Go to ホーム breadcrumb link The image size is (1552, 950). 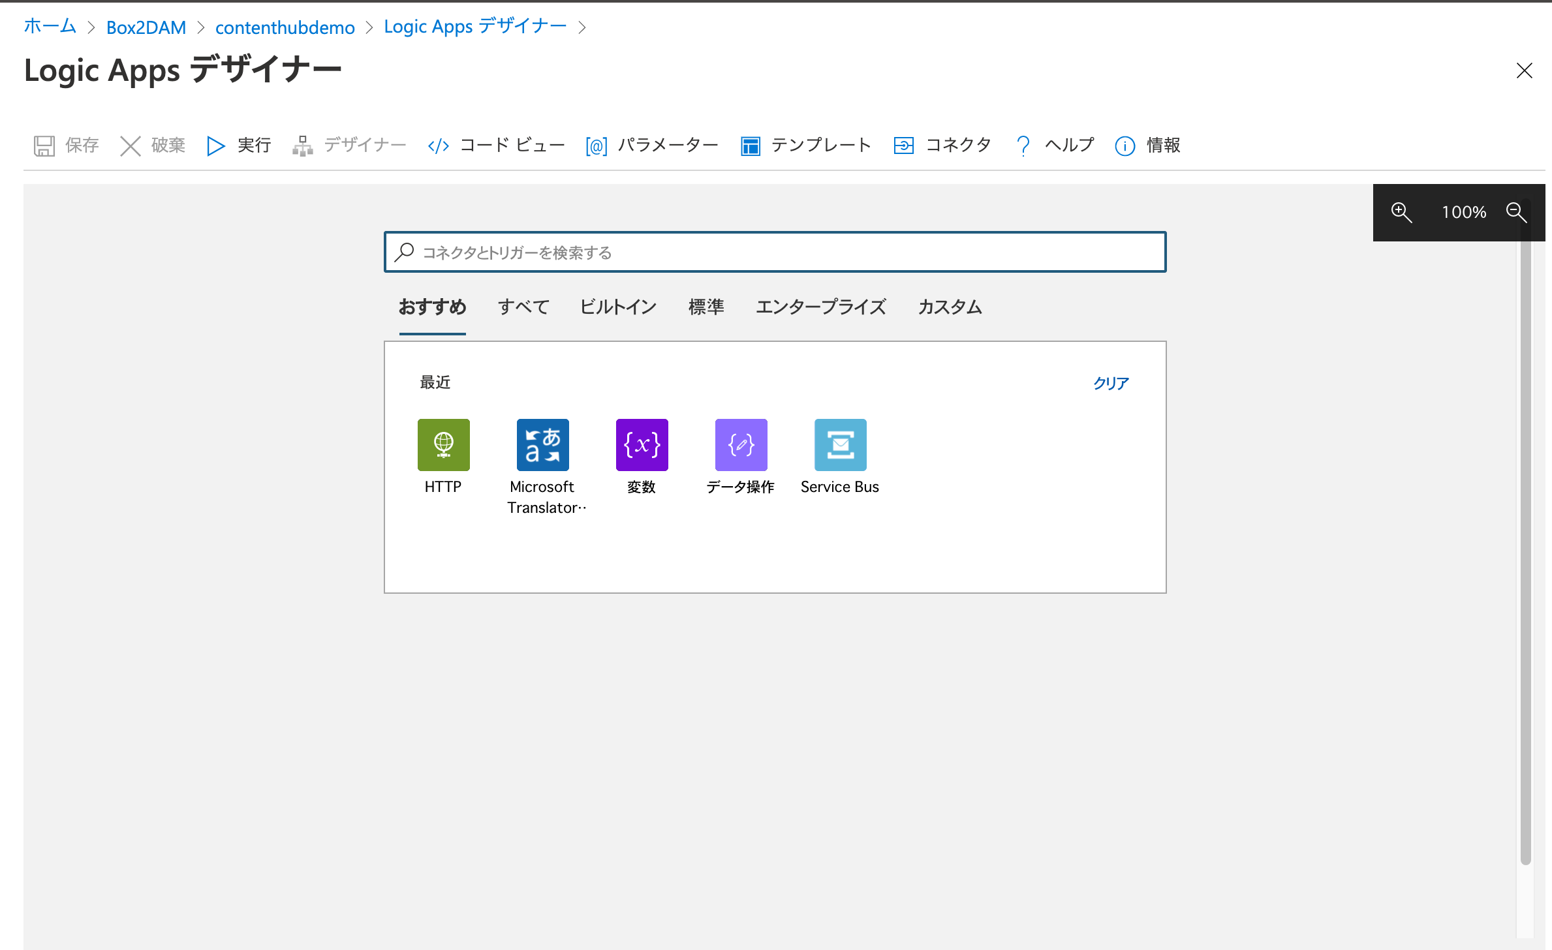coord(50,27)
